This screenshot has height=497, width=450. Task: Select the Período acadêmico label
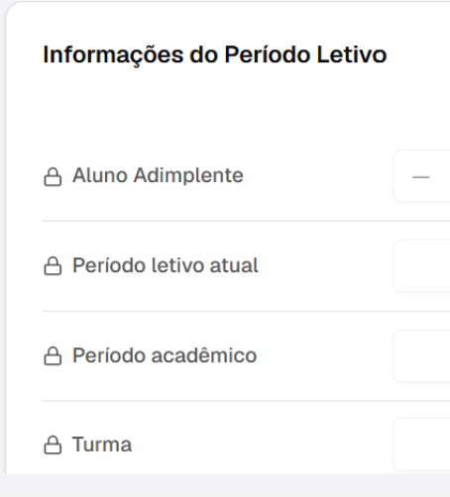[x=165, y=355]
